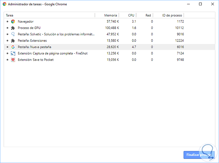Click the puzzle icon beside Proceso de GPU
The image size is (219, 163).
[13, 28]
